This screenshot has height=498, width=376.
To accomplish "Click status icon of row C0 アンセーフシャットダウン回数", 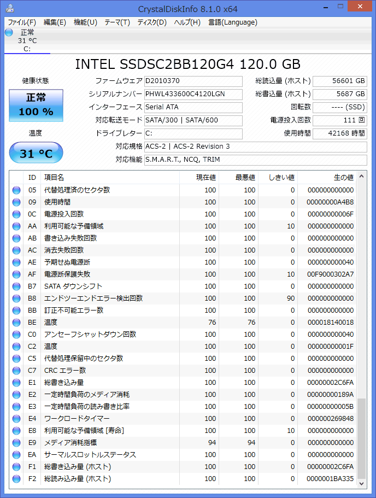I will pos(16,335).
